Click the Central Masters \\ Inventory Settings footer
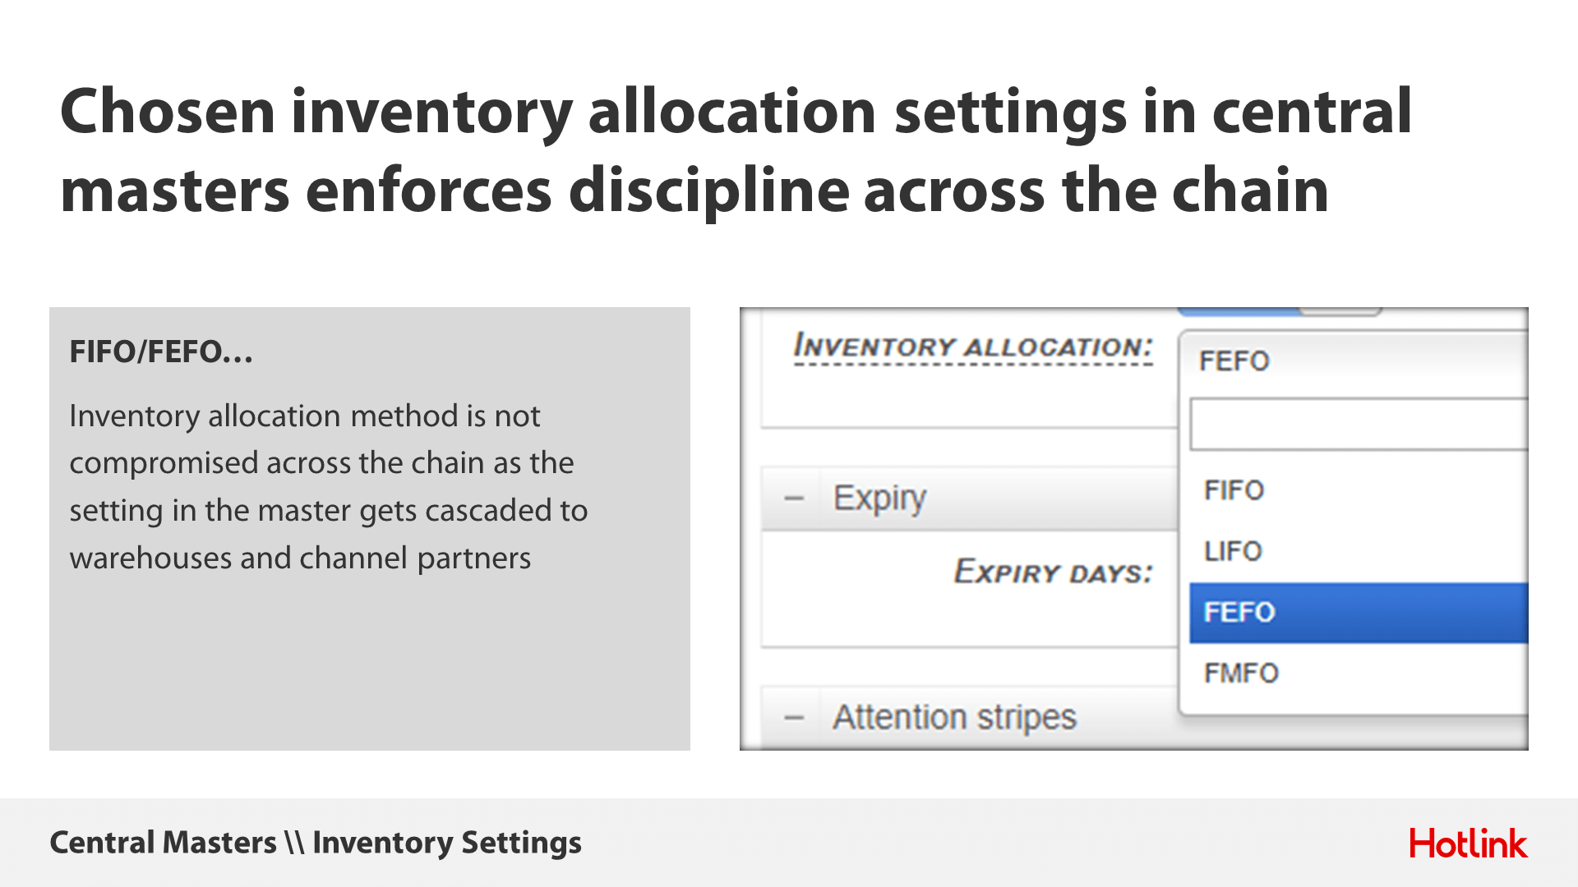Image resolution: width=1578 pixels, height=887 pixels. (316, 843)
